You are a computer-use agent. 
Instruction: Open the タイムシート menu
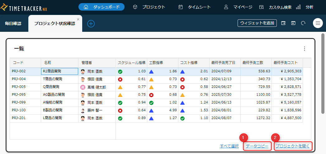[x=195, y=7]
